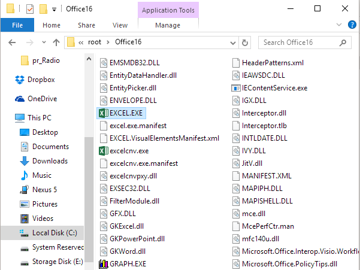Click the Documents page icon
The image size is (360, 270).
click(x=25, y=147)
